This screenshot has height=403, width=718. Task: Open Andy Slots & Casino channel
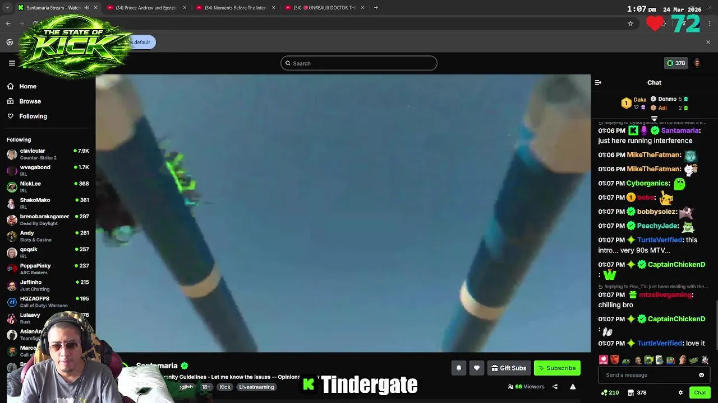(48, 236)
